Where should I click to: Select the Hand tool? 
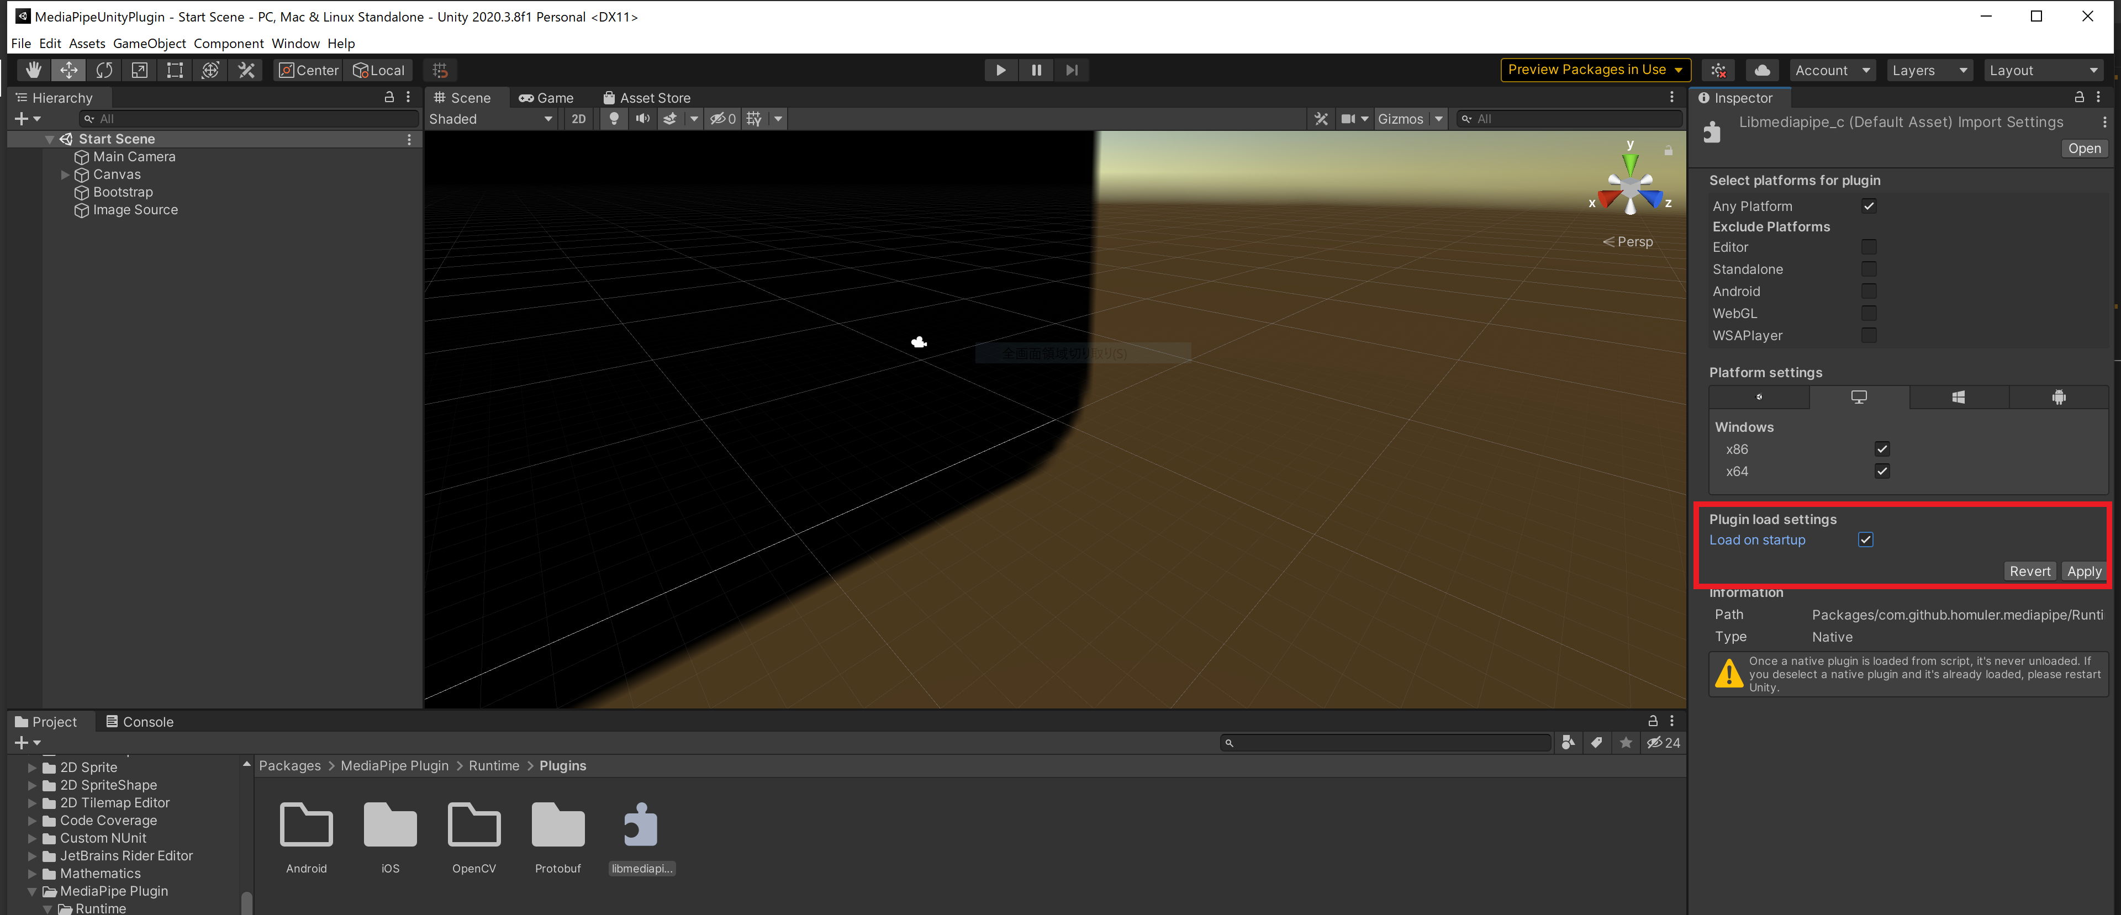33,70
